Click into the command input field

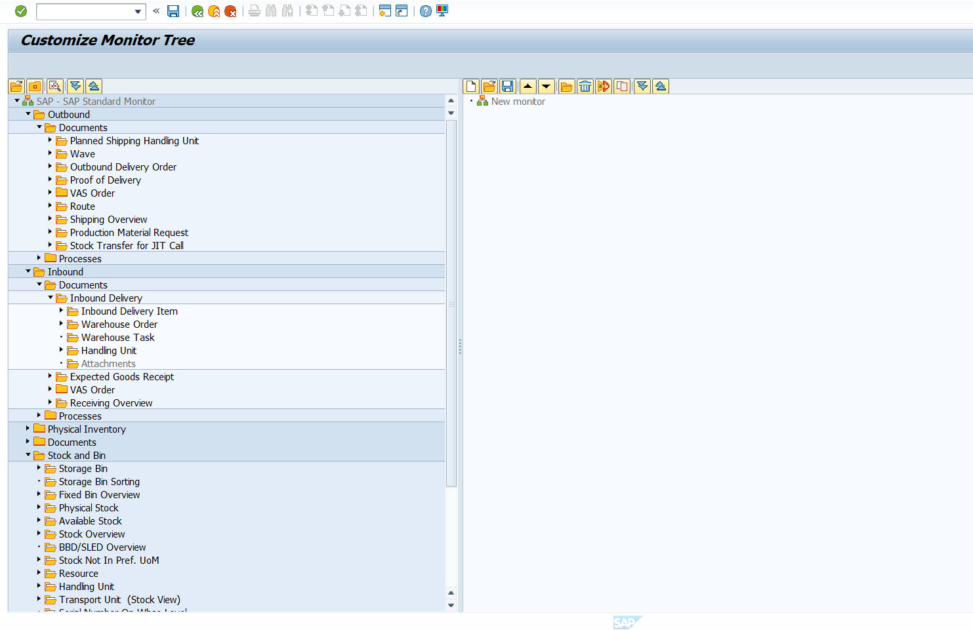coord(85,11)
